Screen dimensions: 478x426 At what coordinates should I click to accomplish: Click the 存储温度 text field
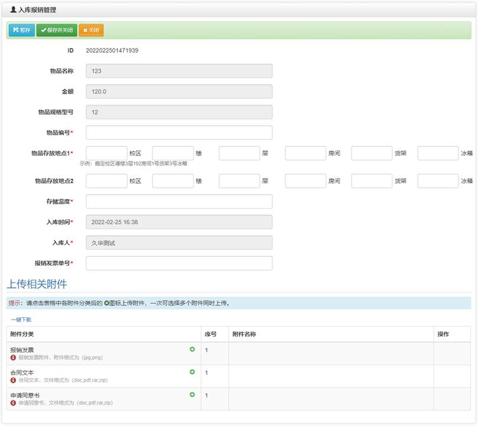pos(179,201)
